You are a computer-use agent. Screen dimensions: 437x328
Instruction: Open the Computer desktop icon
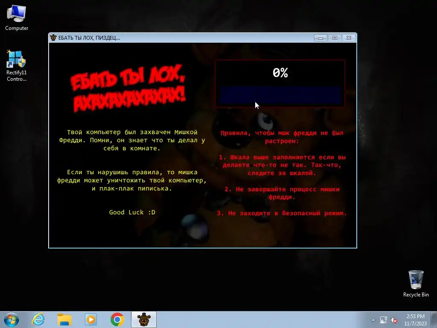click(x=17, y=18)
